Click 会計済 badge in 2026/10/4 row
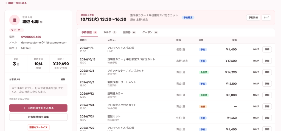 pyautogui.click(x=204, y=72)
